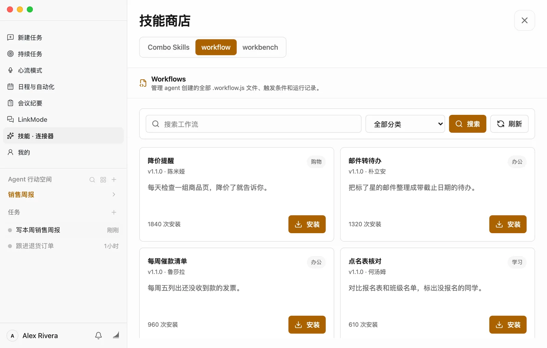Install the 降价提醒 workflow
Viewport: 547px width, 348px height.
tap(307, 224)
